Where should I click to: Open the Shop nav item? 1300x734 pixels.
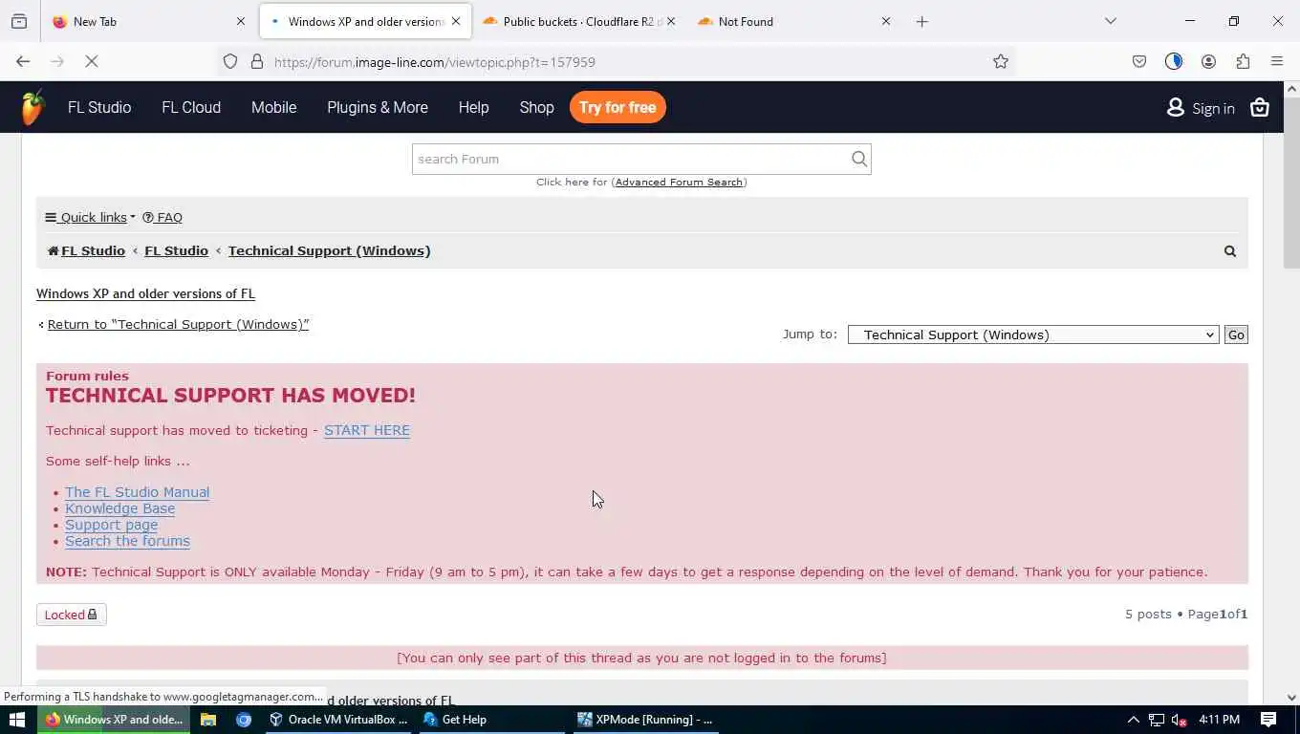click(536, 107)
